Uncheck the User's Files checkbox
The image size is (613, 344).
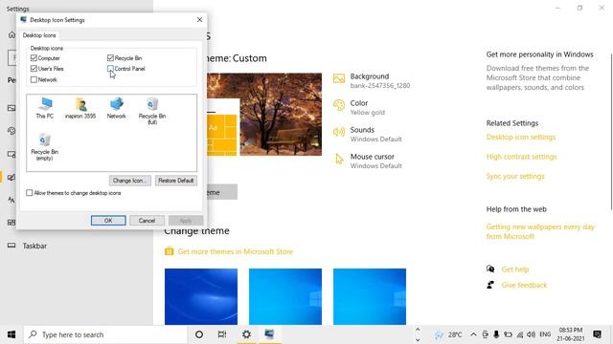pyautogui.click(x=34, y=68)
